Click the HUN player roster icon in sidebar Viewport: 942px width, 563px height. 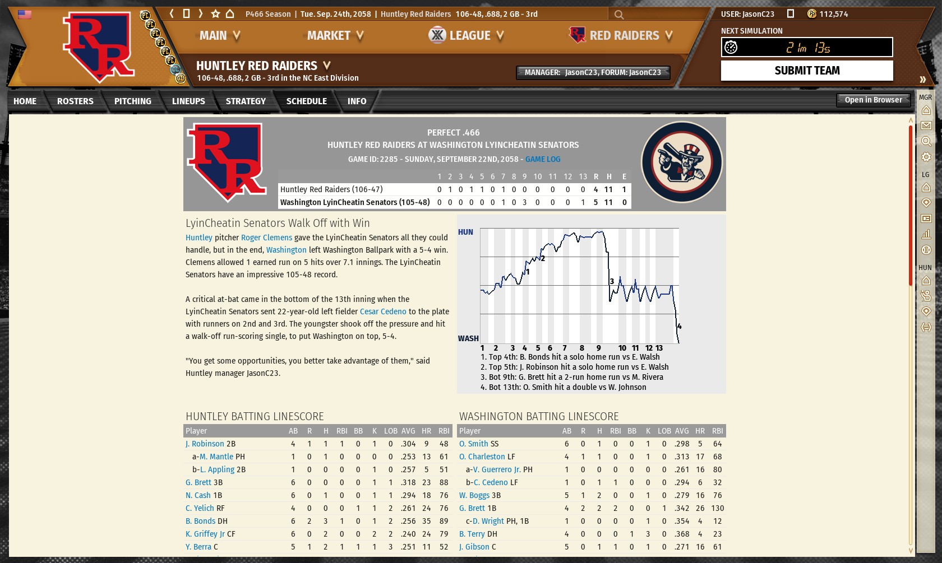click(x=926, y=296)
